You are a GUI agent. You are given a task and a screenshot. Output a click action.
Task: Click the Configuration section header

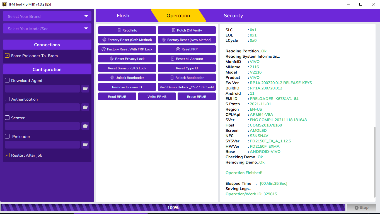(47, 69)
